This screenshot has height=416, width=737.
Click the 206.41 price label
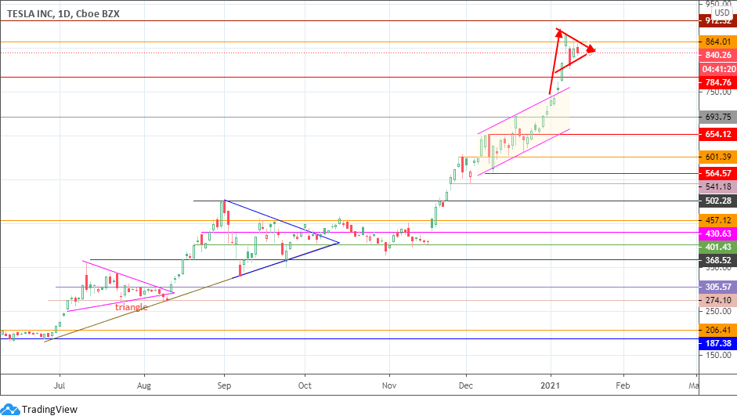pos(717,330)
